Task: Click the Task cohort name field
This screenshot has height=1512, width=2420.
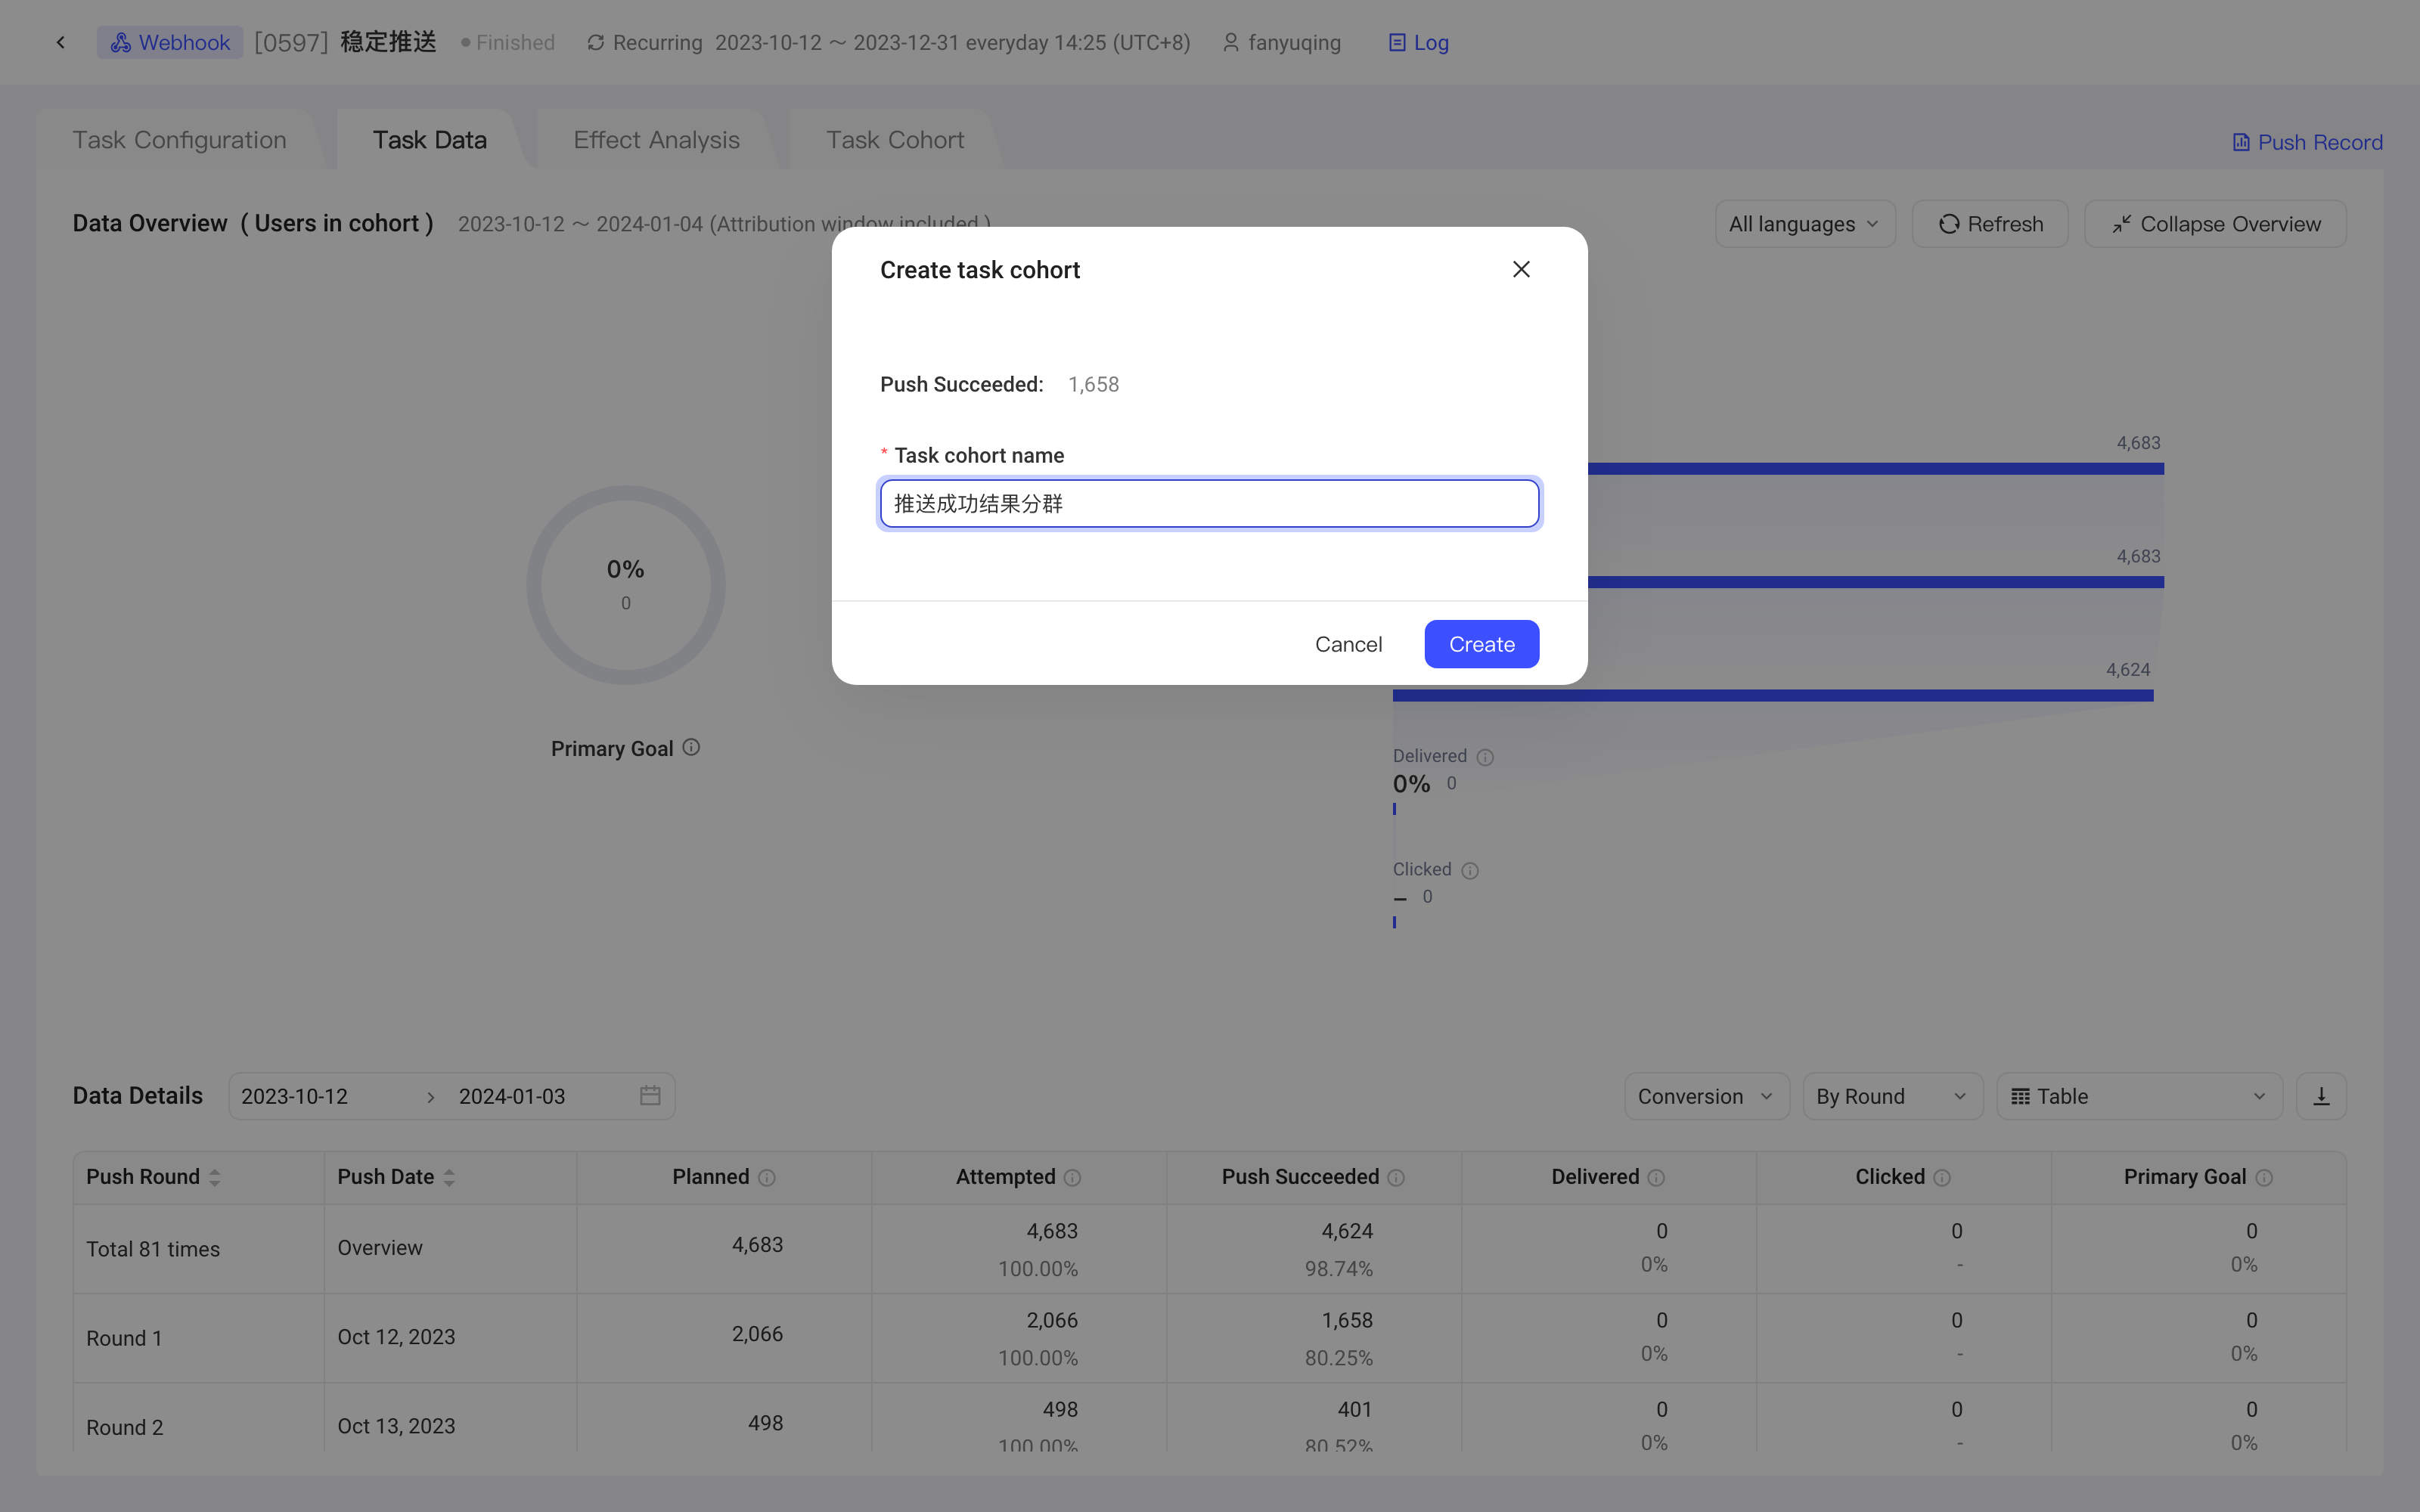Action: [x=1209, y=503]
